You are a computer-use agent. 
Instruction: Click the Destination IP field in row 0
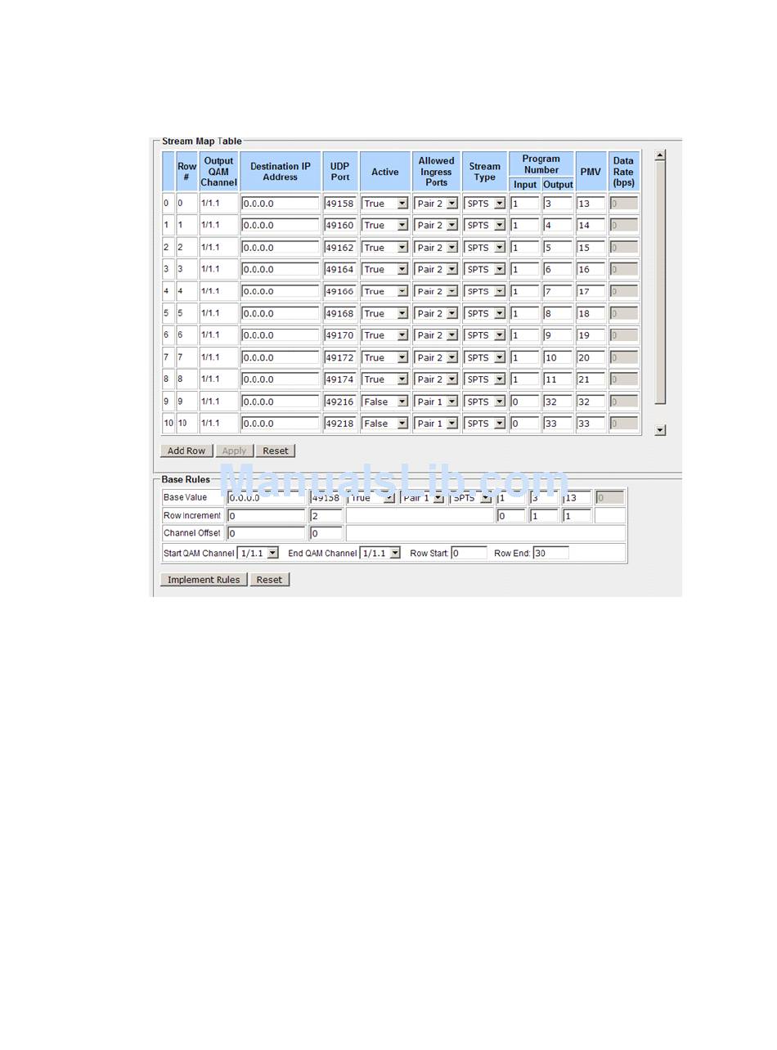[281, 204]
